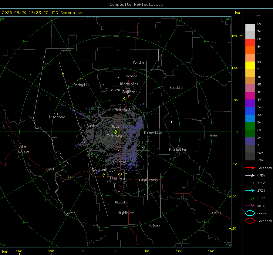
Task: Click the yellow diamond marker near RockyMH
Action: pos(81,79)
